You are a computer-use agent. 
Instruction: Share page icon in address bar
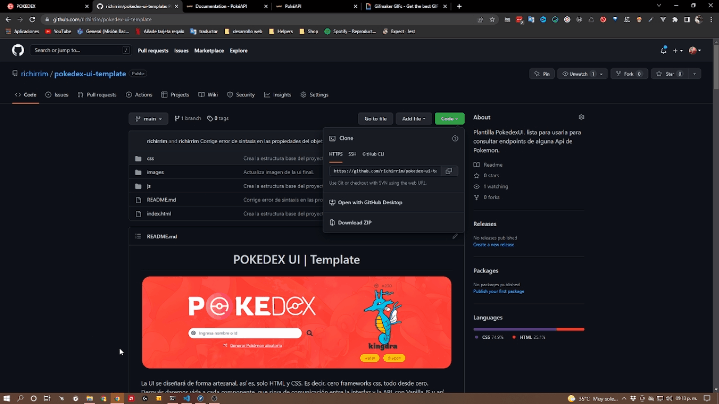click(x=480, y=19)
